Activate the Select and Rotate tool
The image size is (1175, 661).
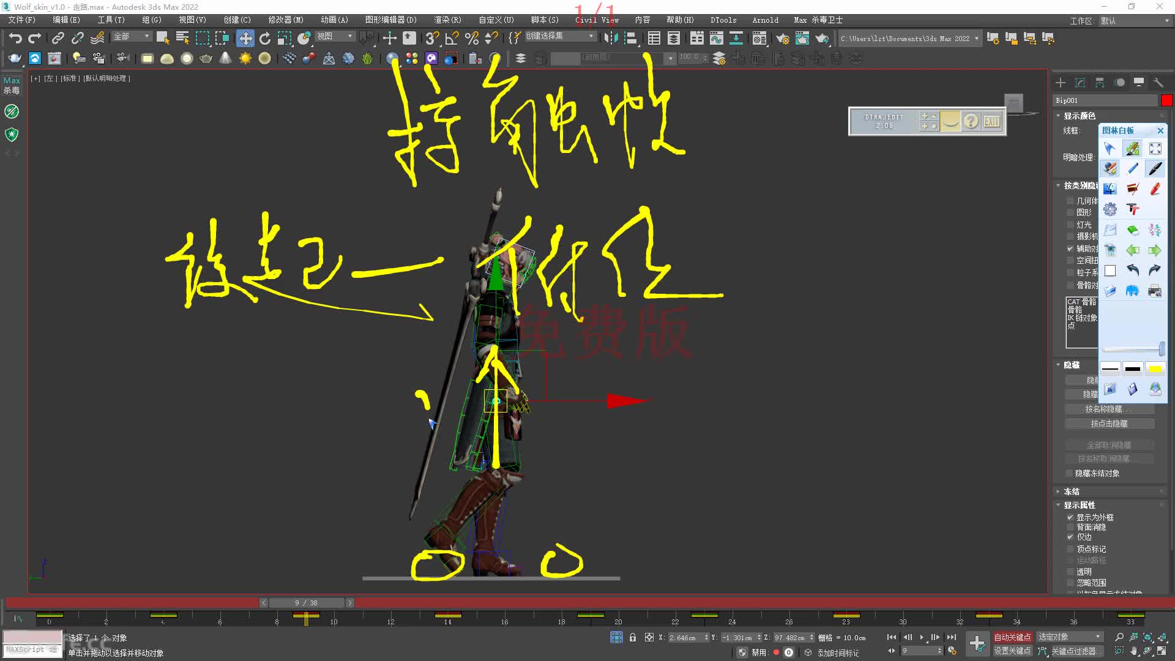pyautogui.click(x=265, y=38)
